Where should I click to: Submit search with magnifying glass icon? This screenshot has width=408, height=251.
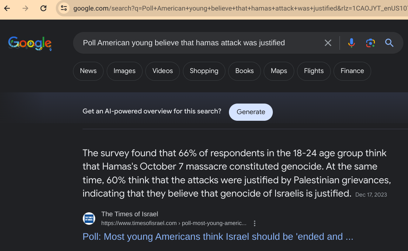click(389, 43)
